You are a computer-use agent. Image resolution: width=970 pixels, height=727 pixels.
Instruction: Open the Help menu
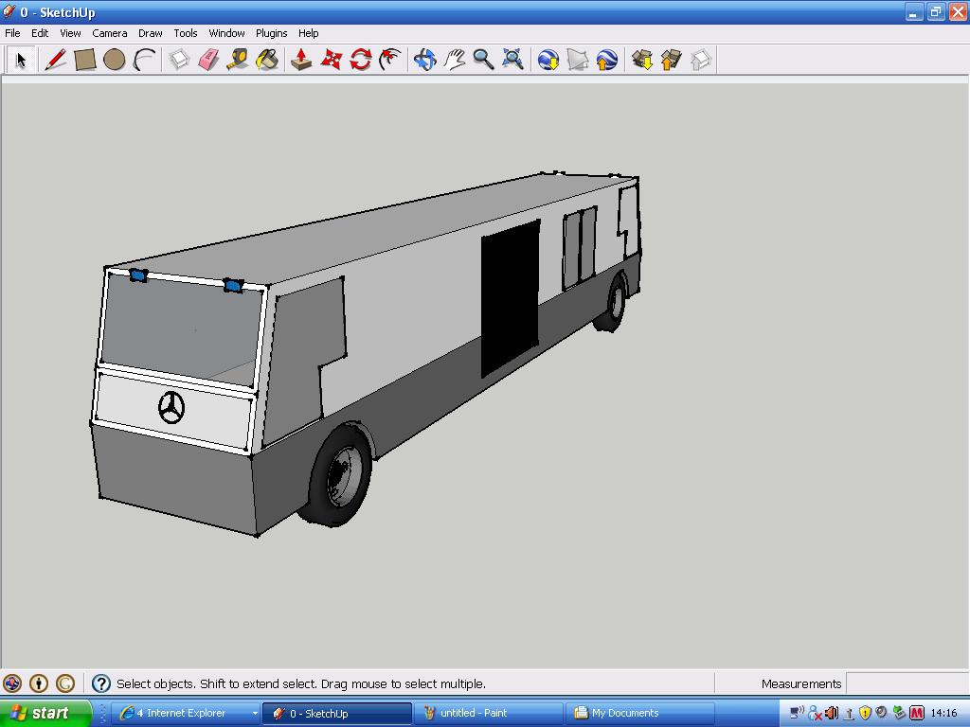click(x=308, y=33)
